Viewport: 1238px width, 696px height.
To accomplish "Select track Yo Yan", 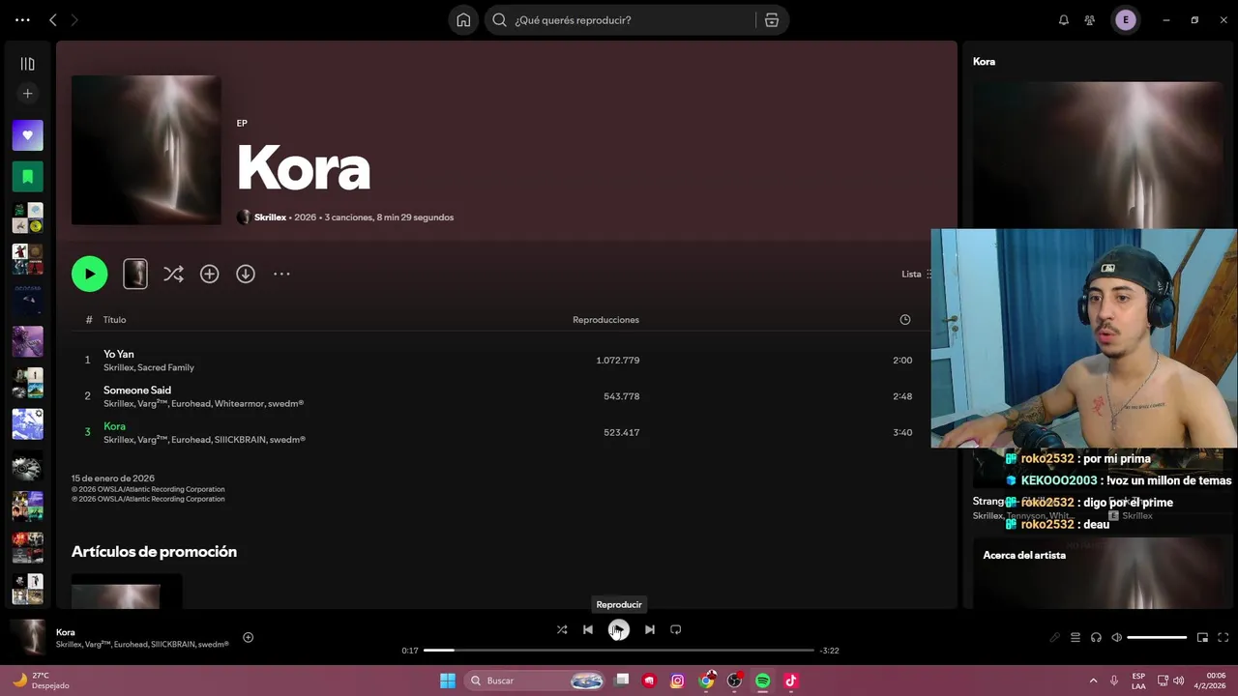I will (x=119, y=354).
